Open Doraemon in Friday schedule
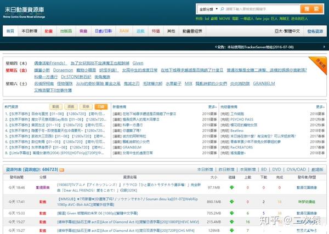 tap(63, 70)
